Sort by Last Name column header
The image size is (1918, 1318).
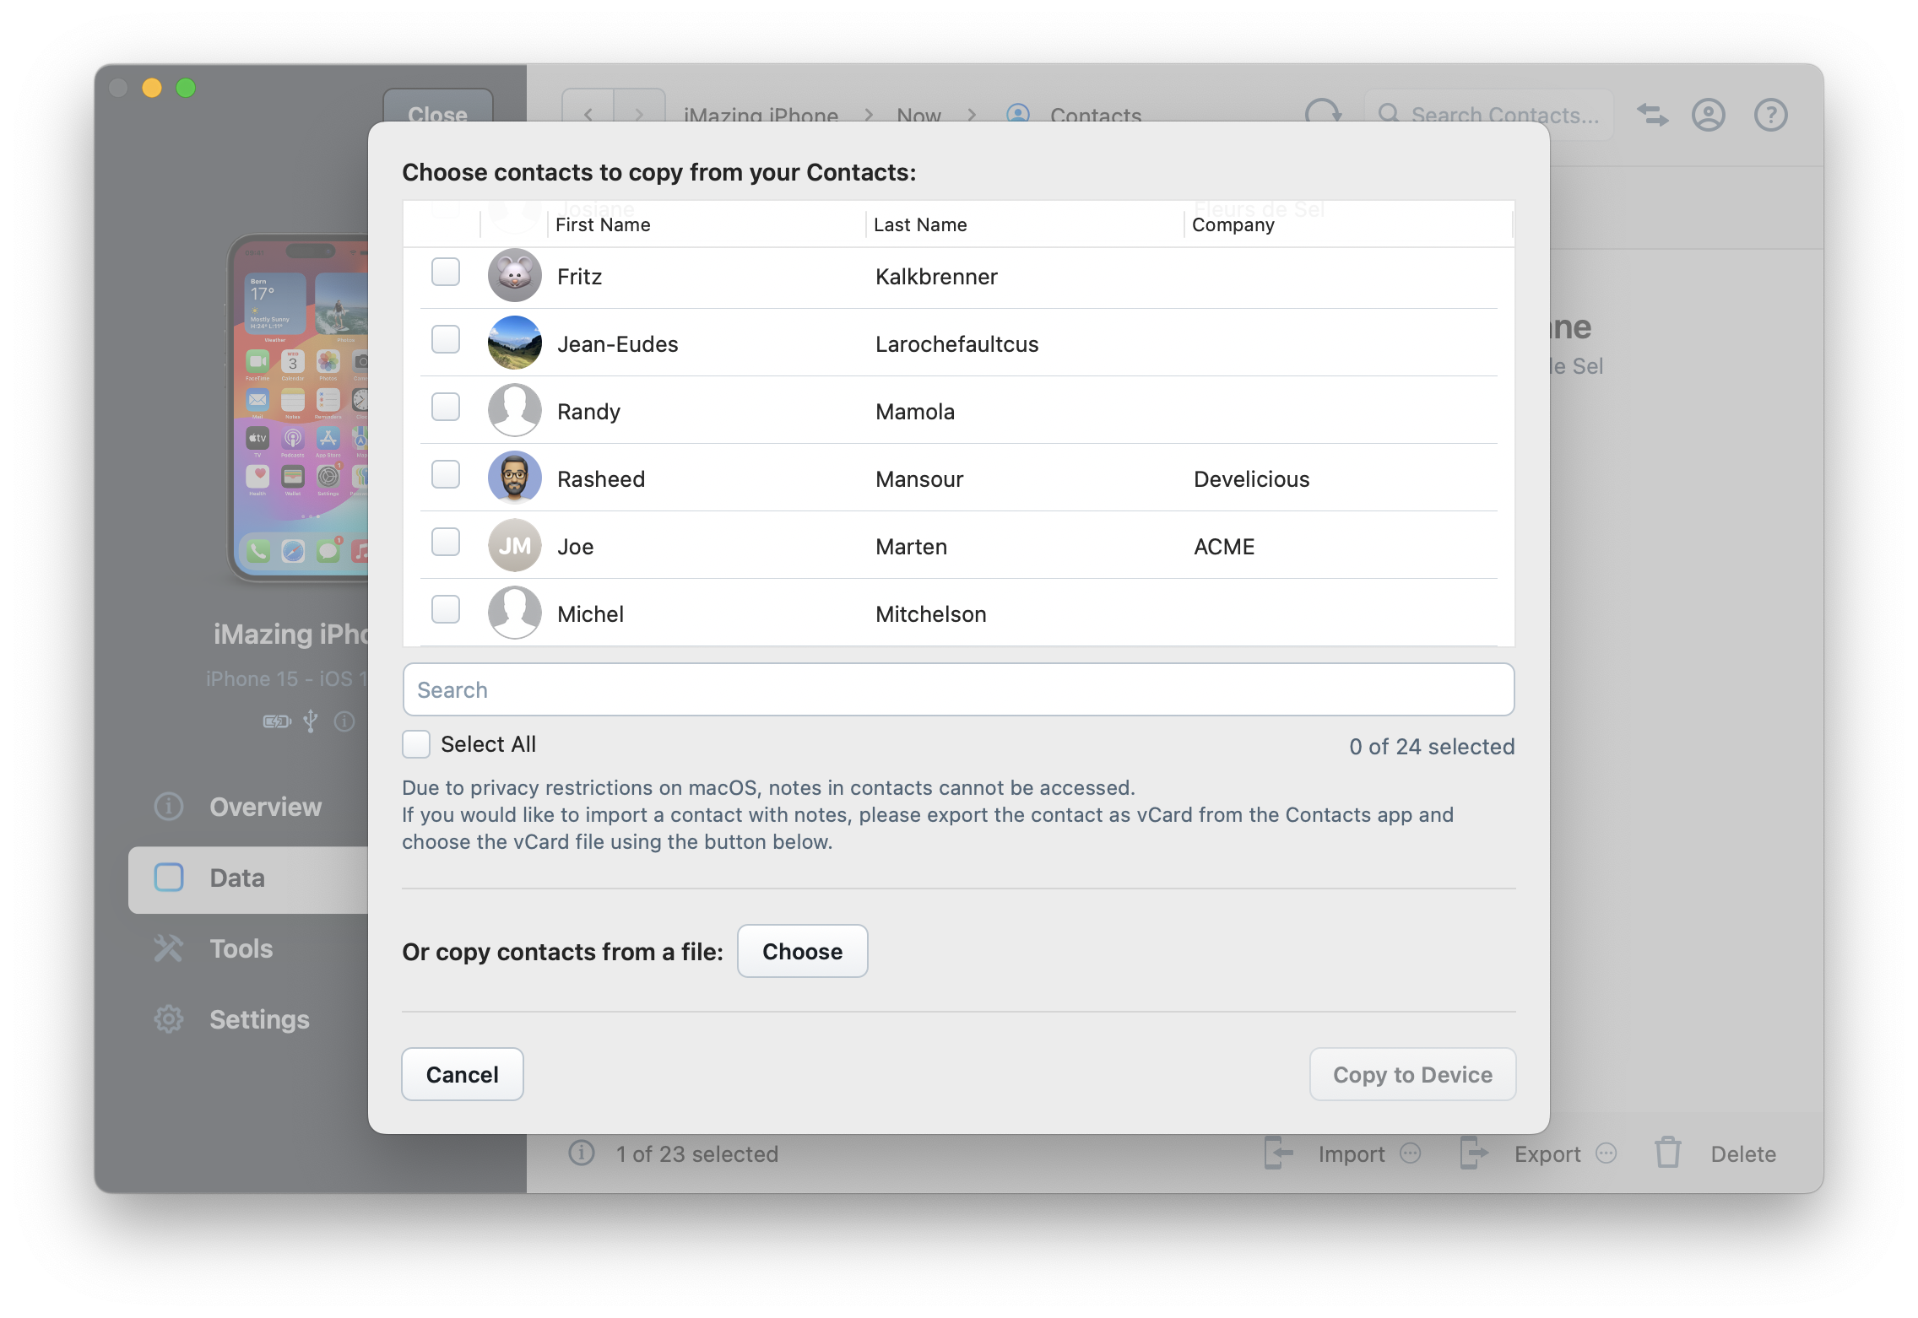[920, 224]
